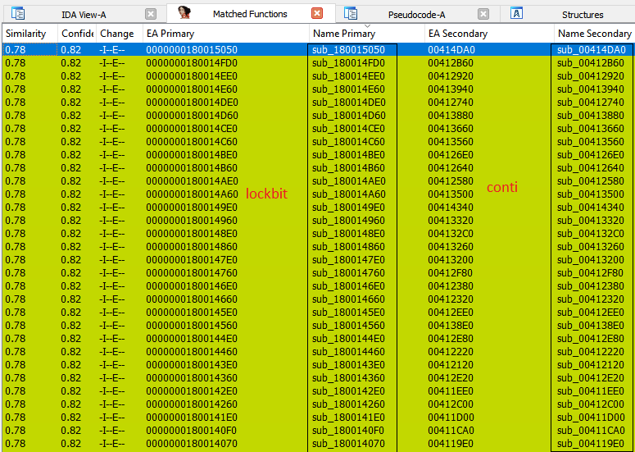Screen dimensions: 635x452
Task: Select the Matched Functions tab
Action: coord(250,14)
